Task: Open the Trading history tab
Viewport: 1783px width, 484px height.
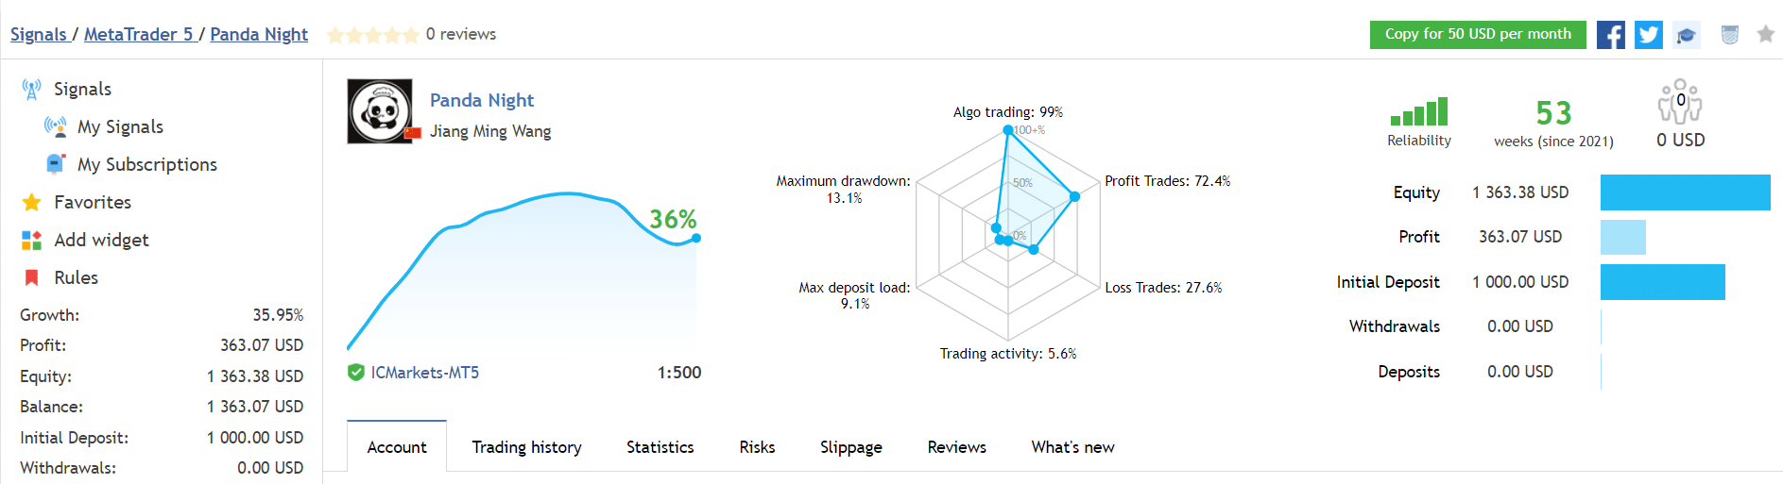Action: 526,447
